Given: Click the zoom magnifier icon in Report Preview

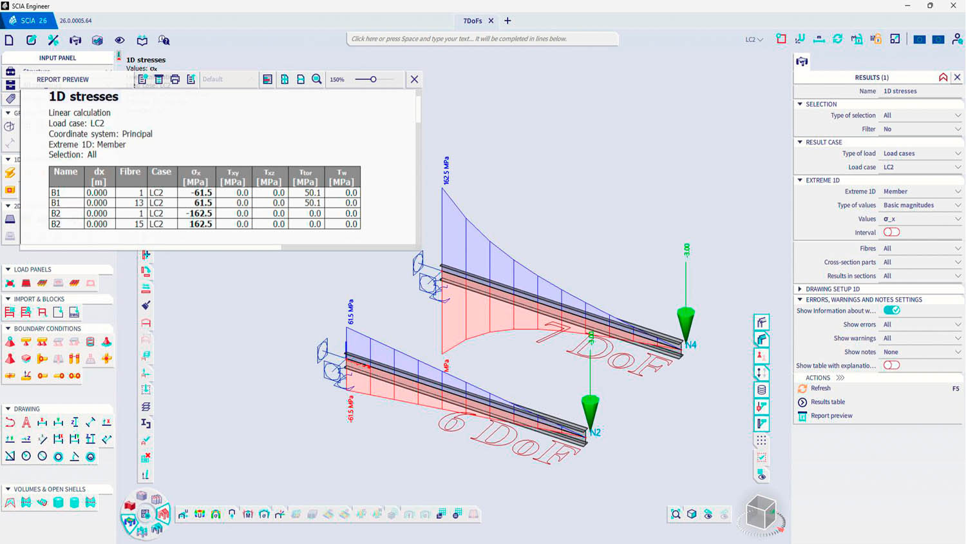Looking at the screenshot, I should tap(317, 79).
